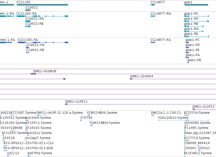Click the AT22087.5prime EST label
Image resolution: width=216 pixels, height=157 pixels.
[23, 113]
